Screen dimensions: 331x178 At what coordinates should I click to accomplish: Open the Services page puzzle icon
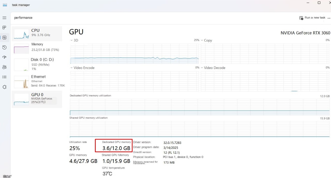[4, 87]
